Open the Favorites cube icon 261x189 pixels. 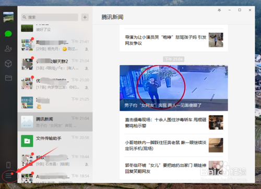point(8,64)
